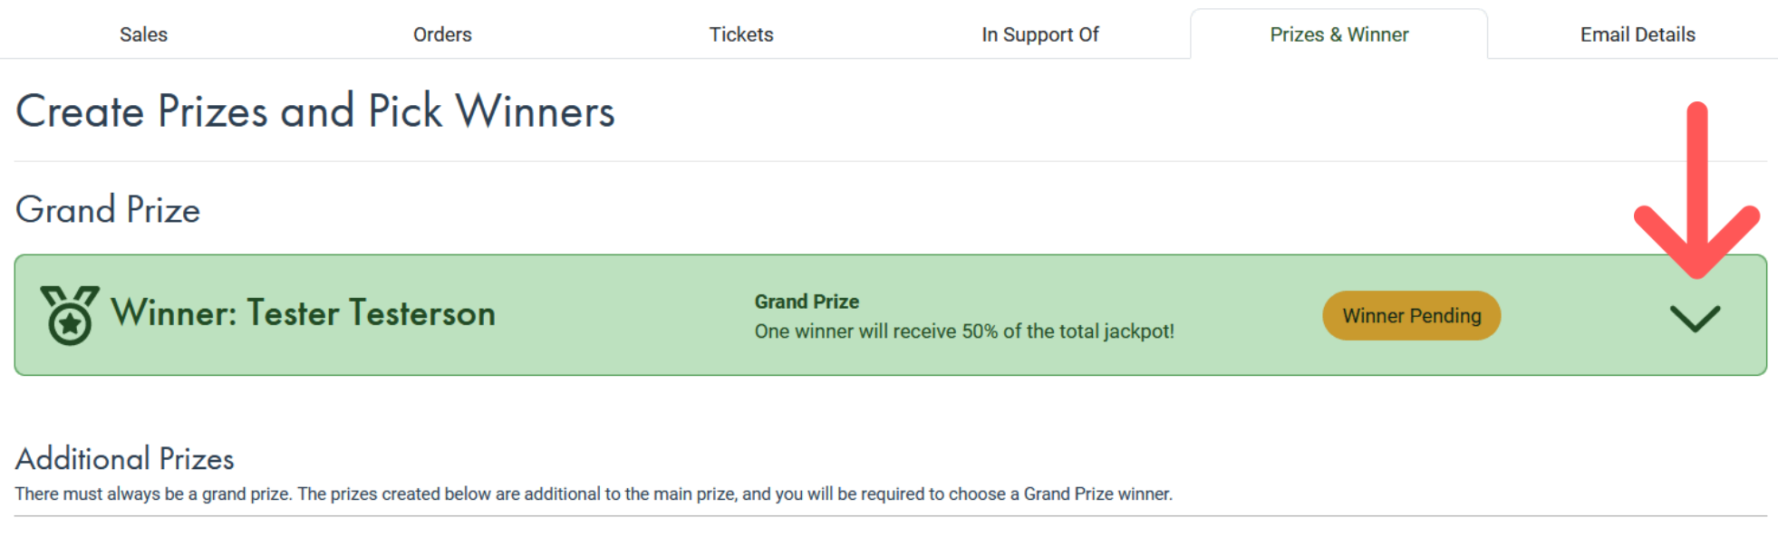Click the Additional Prizes heading
This screenshot has height=537, width=1778.
click(x=125, y=459)
